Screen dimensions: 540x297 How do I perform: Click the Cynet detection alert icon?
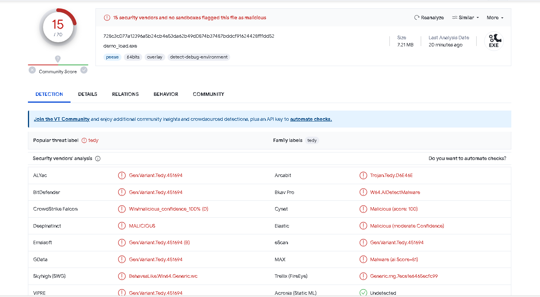click(363, 209)
